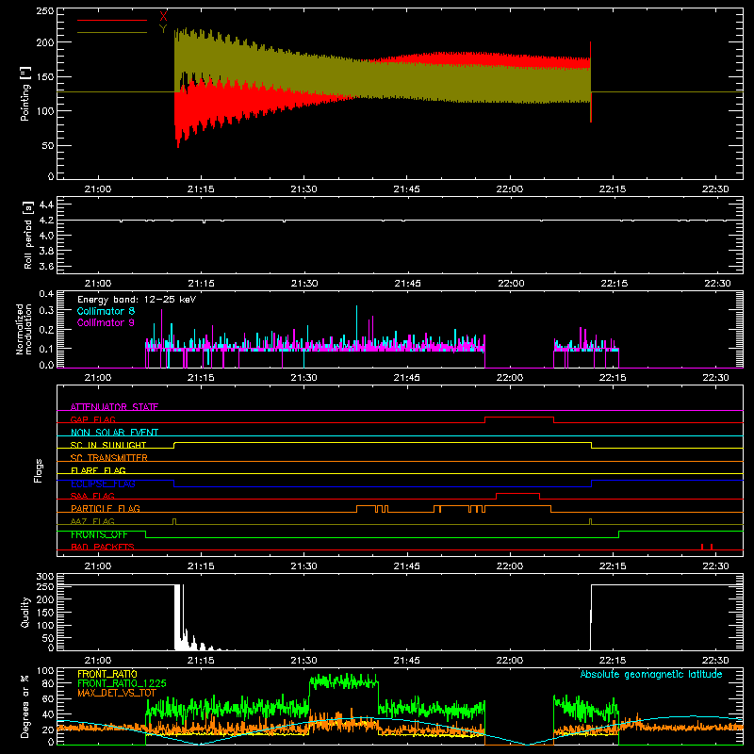Select the vertical 'Flags' axis label
Viewport: 754px width, 754px height.
click(x=39, y=470)
